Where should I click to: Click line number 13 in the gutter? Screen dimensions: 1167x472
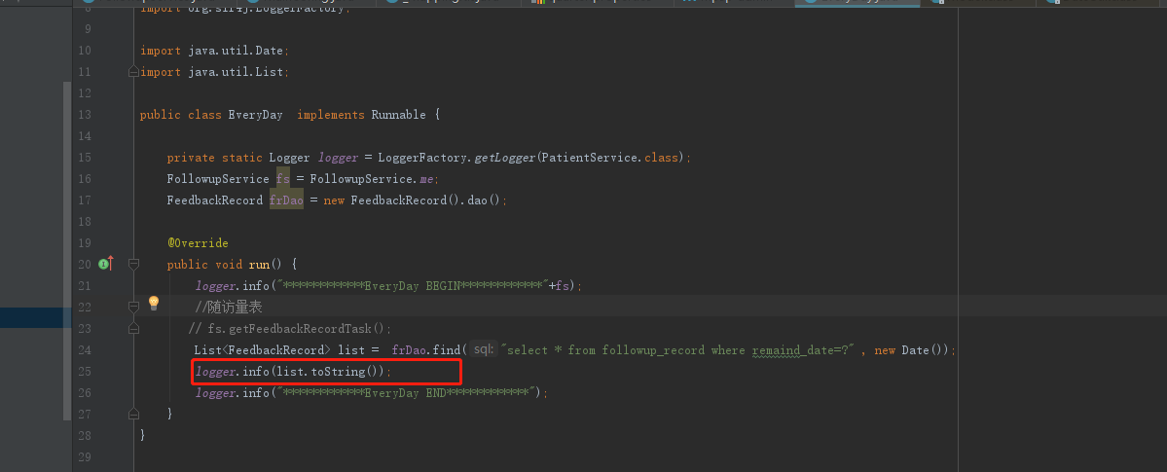point(84,115)
